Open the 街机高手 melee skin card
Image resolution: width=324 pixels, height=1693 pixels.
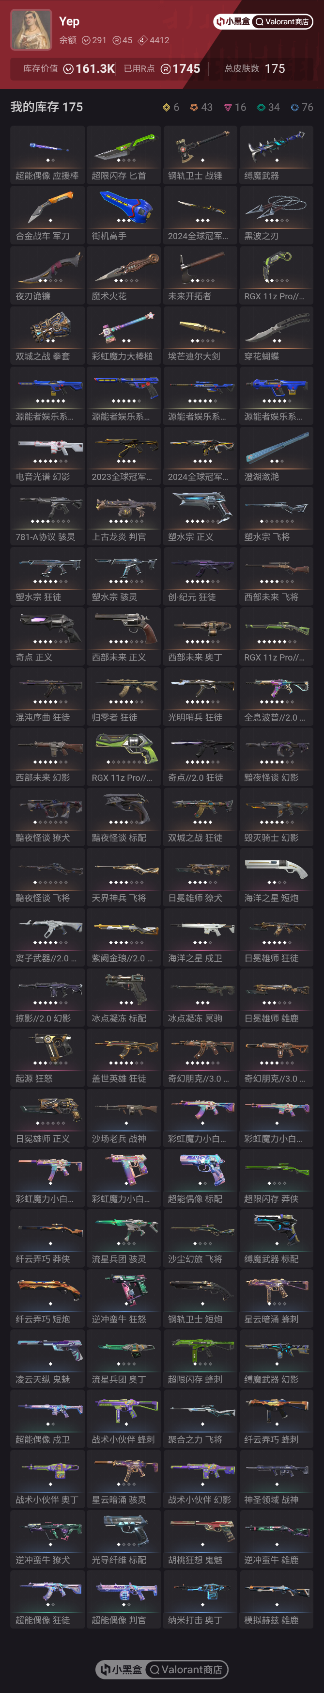[x=124, y=215]
